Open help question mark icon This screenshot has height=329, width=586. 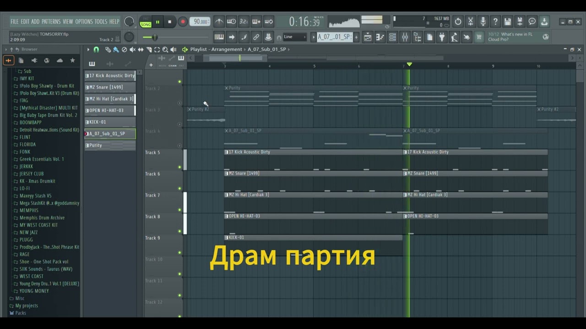[x=495, y=21]
